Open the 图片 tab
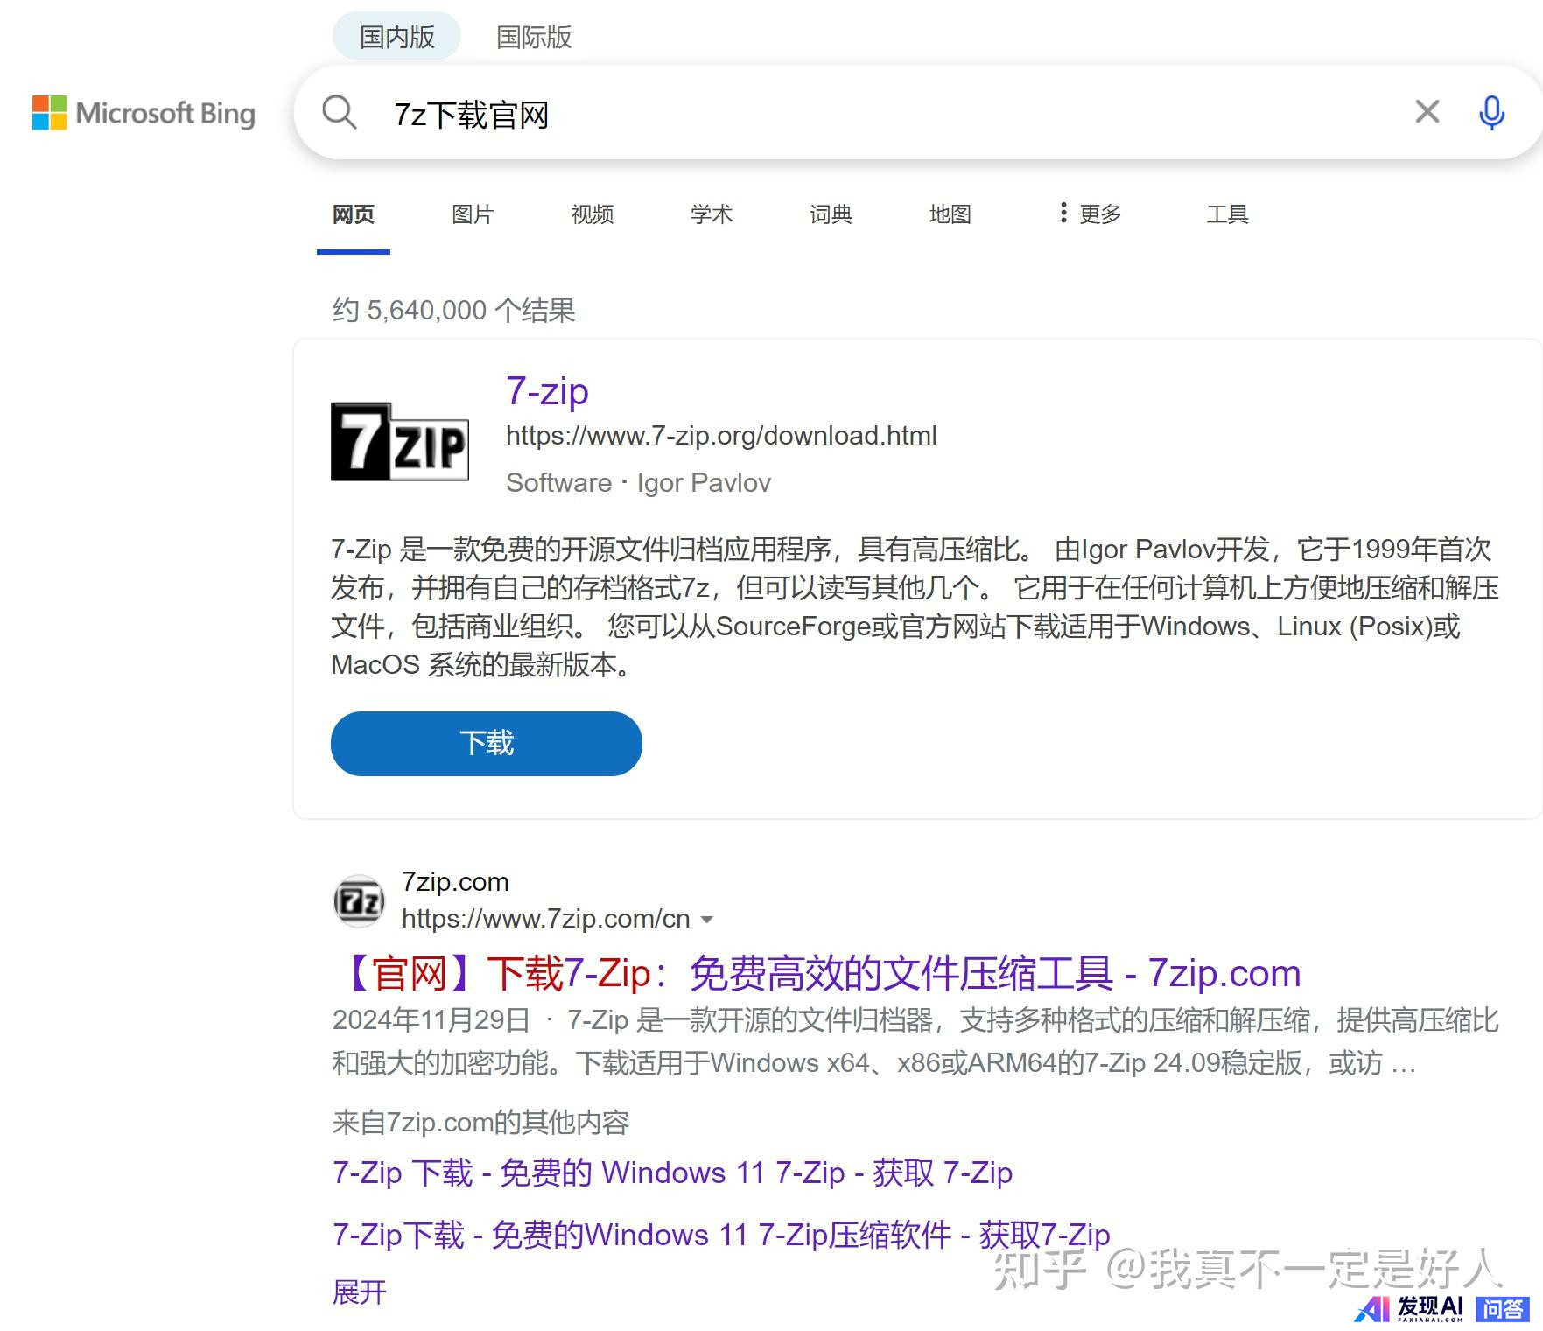The width and height of the screenshot is (1543, 1331). point(473,214)
